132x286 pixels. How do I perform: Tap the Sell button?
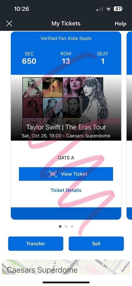click(96, 244)
